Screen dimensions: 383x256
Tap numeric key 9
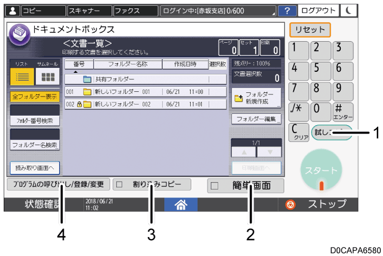coord(343,92)
